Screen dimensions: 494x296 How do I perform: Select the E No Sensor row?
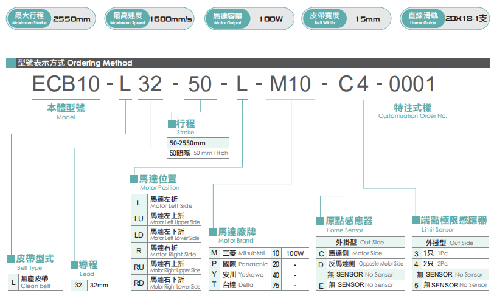(360, 285)
